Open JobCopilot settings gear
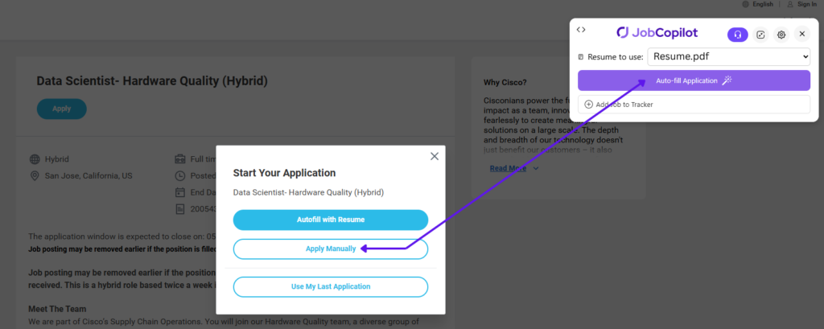The image size is (824, 329). tap(781, 34)
